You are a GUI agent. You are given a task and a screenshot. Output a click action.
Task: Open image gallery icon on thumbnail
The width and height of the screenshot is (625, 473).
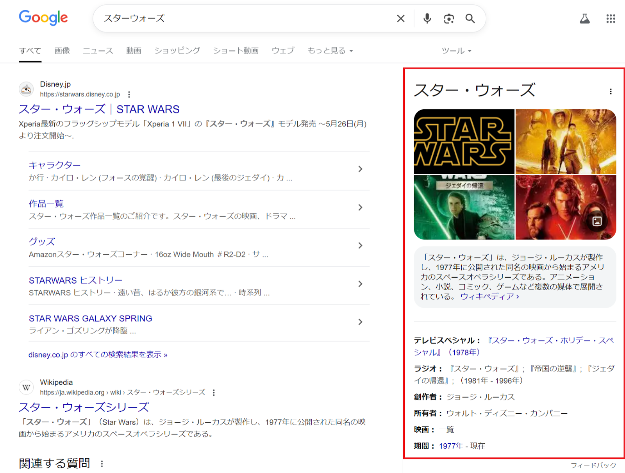tap(597, 221)
